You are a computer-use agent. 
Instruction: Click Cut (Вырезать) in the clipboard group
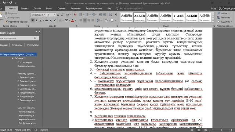[x=11, y=13]
